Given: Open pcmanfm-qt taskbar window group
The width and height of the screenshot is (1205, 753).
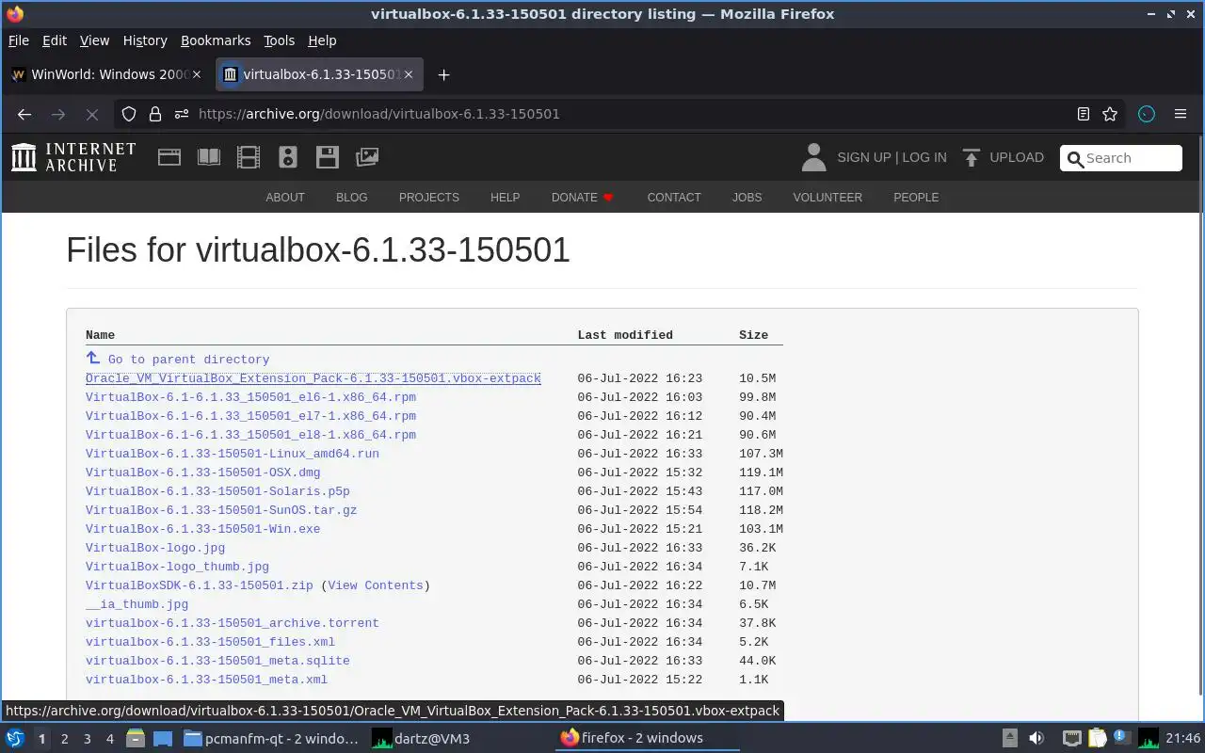Looking at the screenshot, I should pyautogui.click(x=271, y=739).
